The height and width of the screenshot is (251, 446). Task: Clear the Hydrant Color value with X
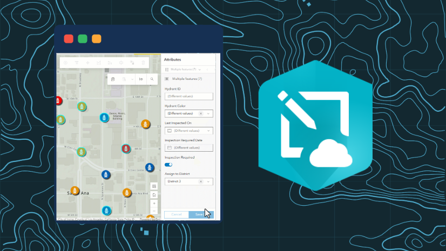[x=201, y=113]
